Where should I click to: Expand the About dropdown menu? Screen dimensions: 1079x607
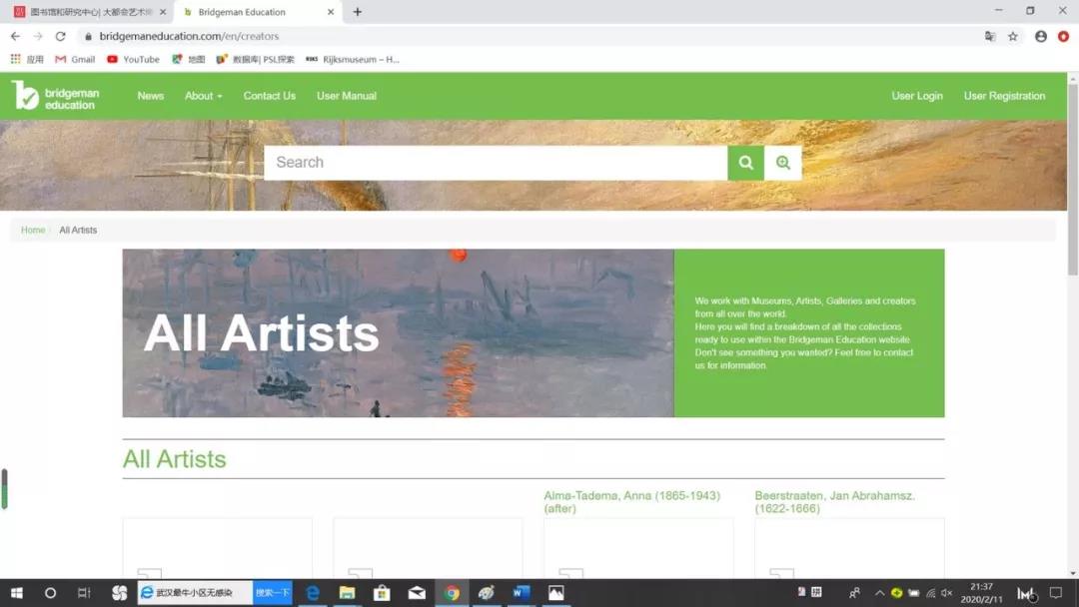click(203, 96)
